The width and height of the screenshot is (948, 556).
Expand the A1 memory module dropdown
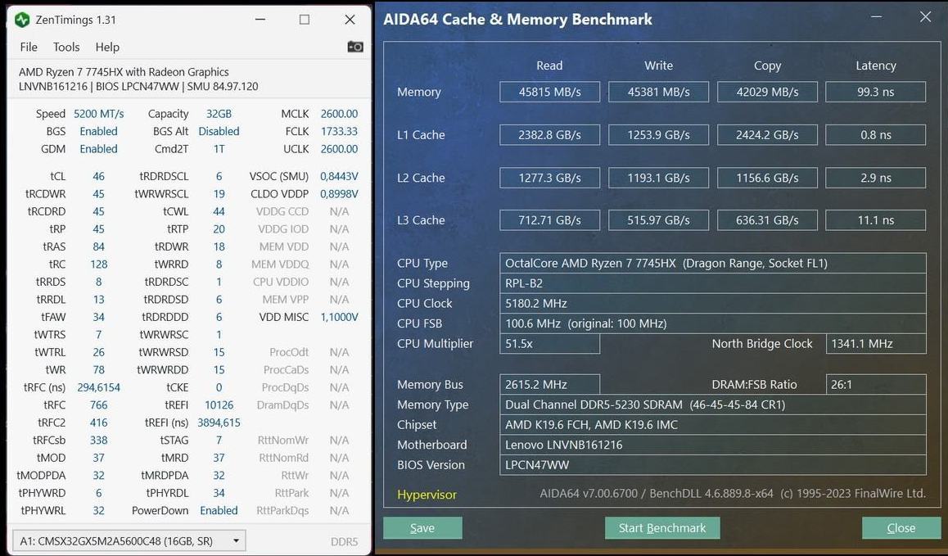coord(129,541)
